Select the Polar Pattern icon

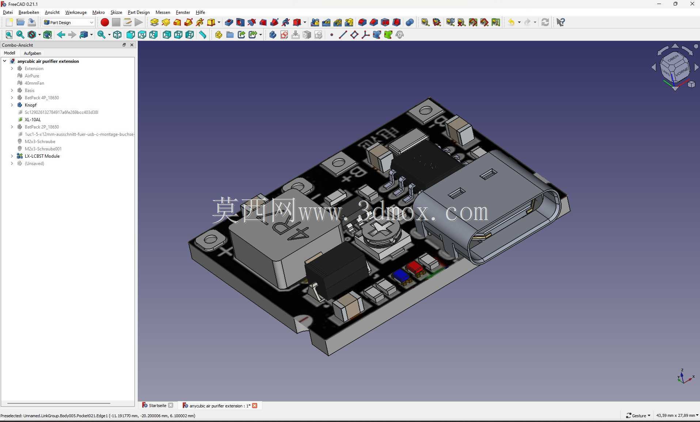pos(338,22)
